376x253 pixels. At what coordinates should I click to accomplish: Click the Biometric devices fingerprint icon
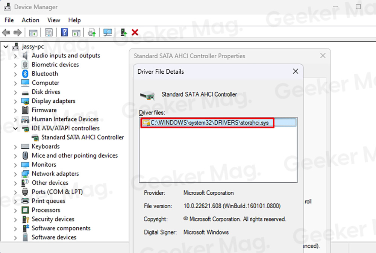pos(25,65)
